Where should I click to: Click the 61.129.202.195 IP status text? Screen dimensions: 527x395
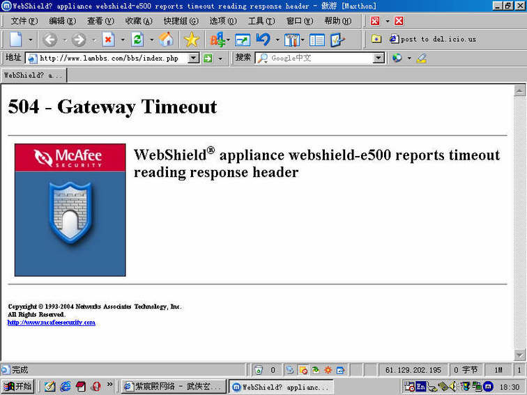413,370
